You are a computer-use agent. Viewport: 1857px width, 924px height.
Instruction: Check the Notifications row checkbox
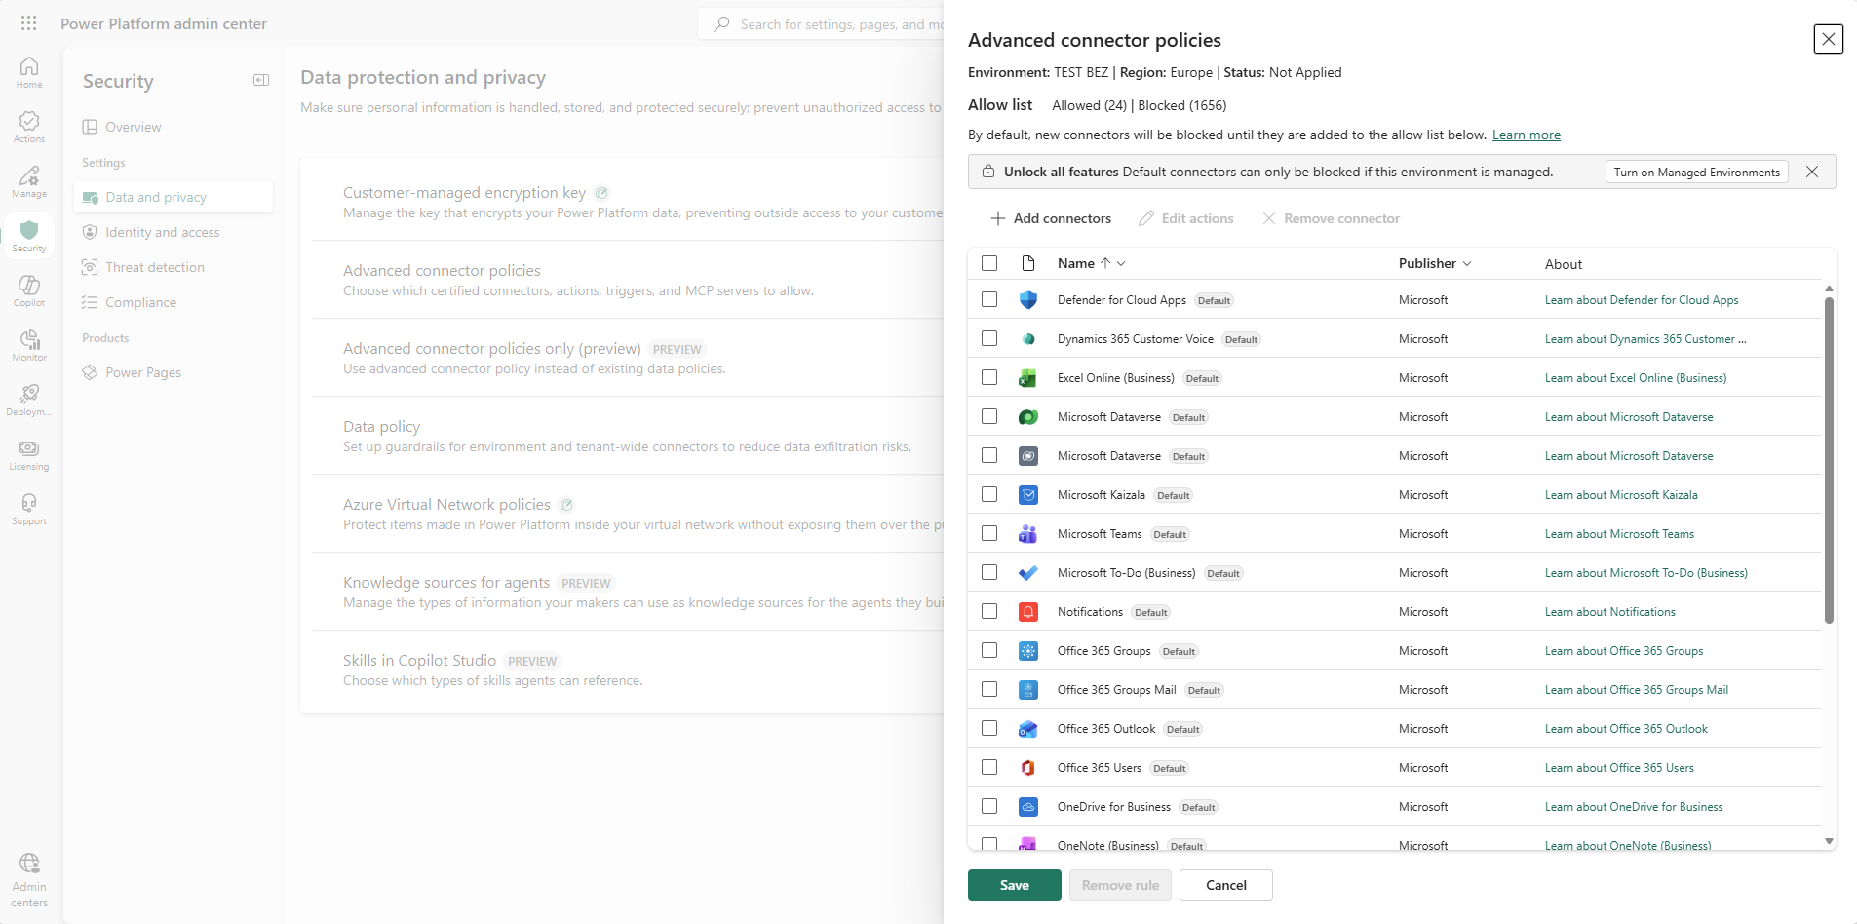pyautogui.click(x=989, y=612)
